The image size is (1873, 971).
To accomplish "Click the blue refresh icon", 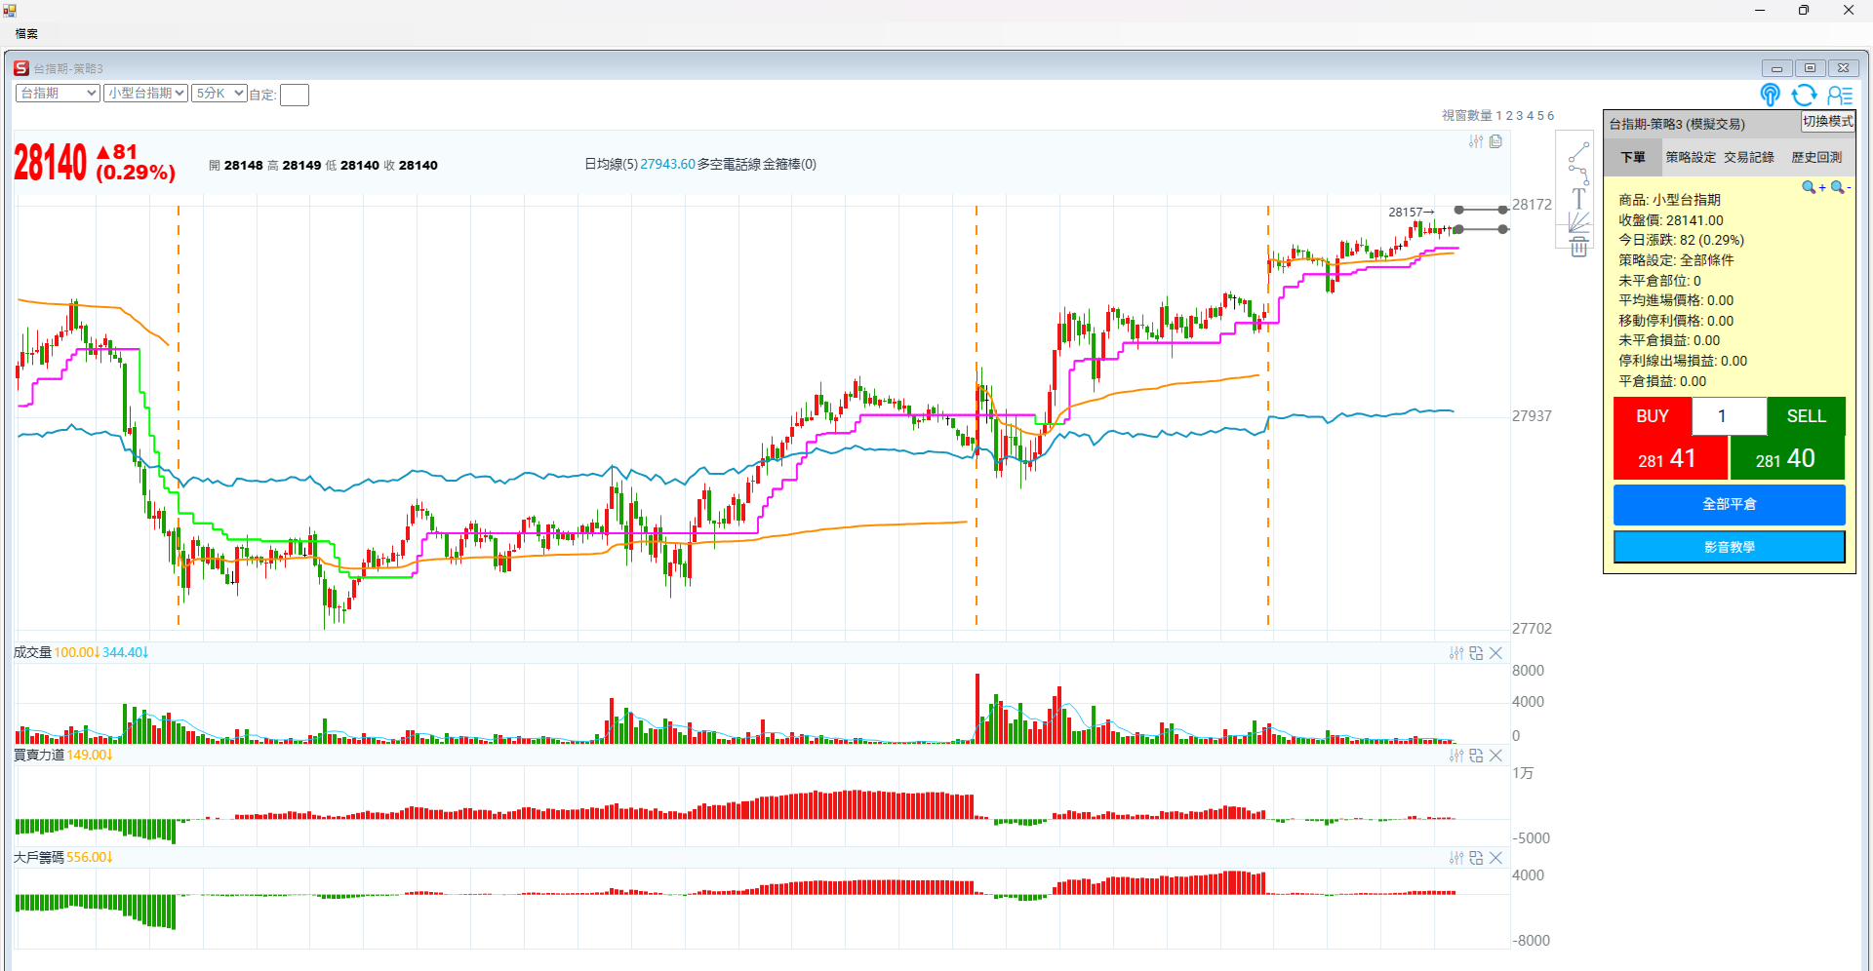I will [1804, 95].
